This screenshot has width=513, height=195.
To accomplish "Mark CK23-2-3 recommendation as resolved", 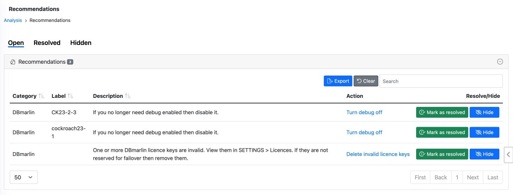I will click(442, 112).
